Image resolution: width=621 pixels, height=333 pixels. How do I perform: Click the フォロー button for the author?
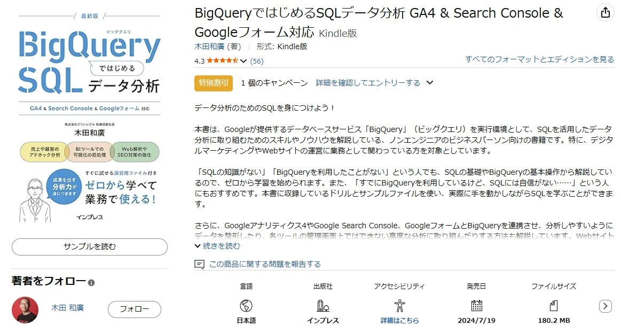click(134, 309)
